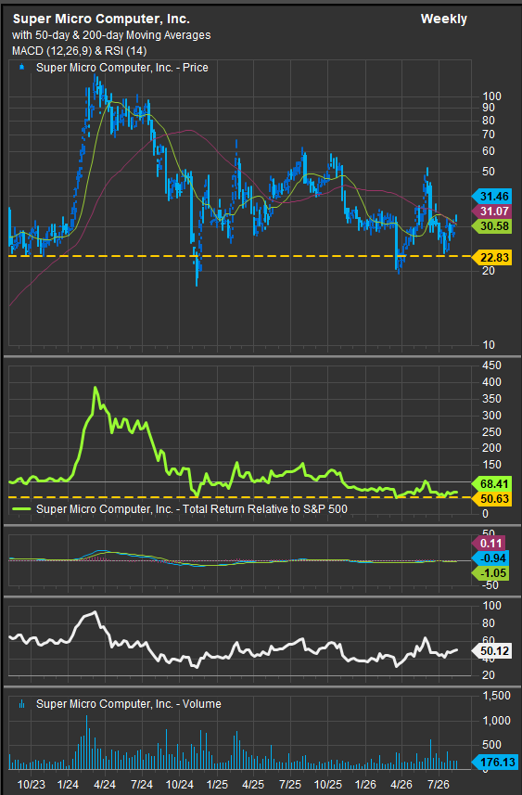The image size is (522, 795).
Task: Click the blue 176.13 volume value tag
Action: [493, 762]
